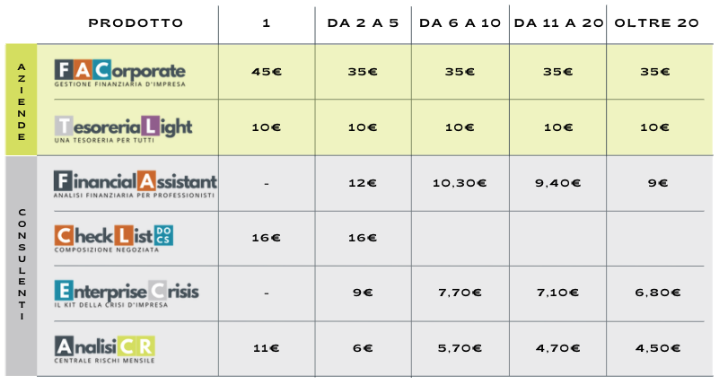Screen dimensions: 719x385
Task: Click CheckList 16€ price under column 1
Action: click(267, 238)
